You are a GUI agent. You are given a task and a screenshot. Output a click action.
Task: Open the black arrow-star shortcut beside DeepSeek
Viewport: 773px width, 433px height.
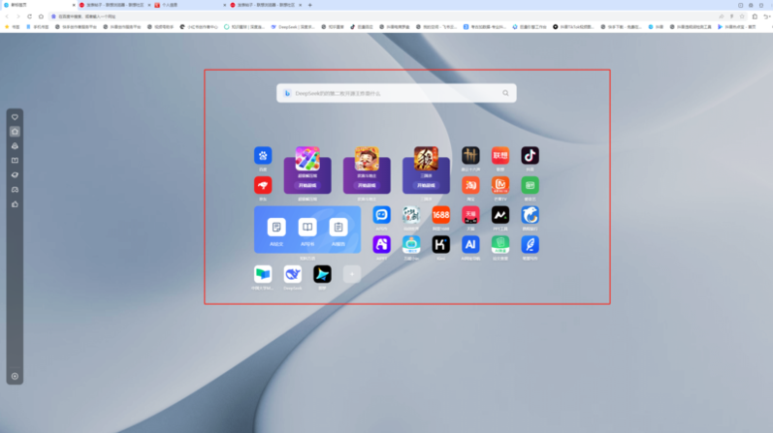point(322,274)
